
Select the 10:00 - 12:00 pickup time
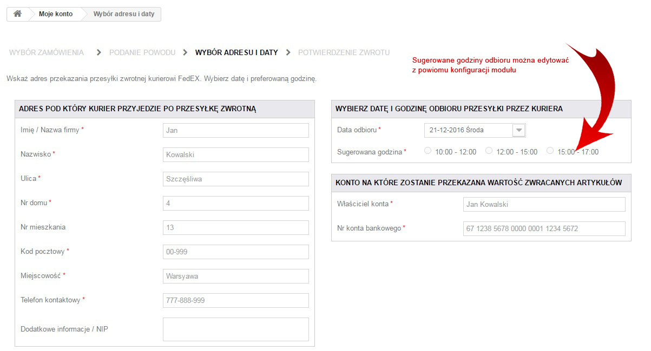coord(428,151)
